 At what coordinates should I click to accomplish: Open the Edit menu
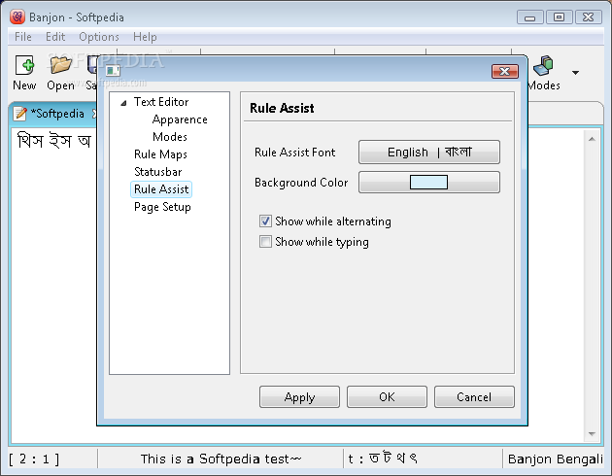[55, 37]
